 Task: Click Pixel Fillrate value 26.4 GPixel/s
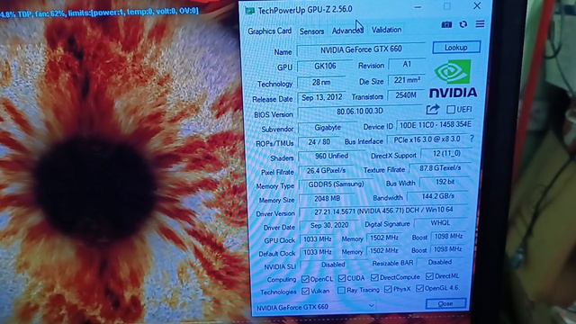pyautogui.click(x=326, y=170)
